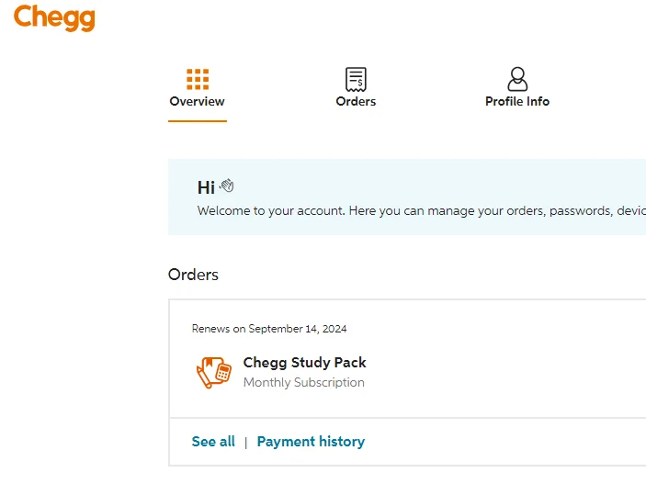Click the Orders receipt icon
The height and width of the screenshot is (484, 646).
[356, 79]
